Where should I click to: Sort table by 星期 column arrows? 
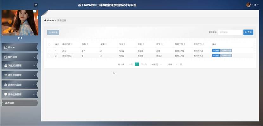tap(106, 44)
